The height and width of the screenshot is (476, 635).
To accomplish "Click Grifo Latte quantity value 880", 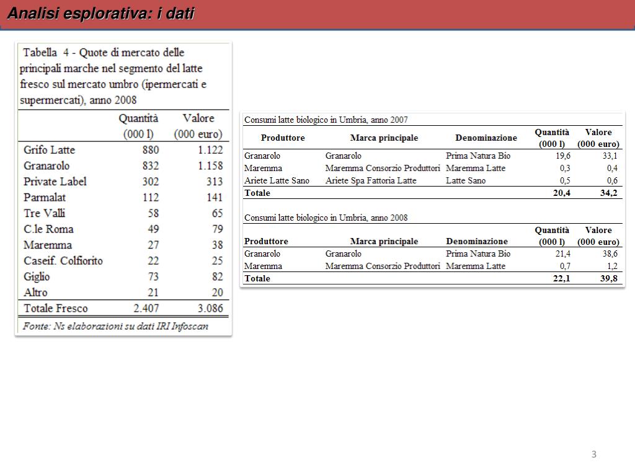I will [151, 150].
